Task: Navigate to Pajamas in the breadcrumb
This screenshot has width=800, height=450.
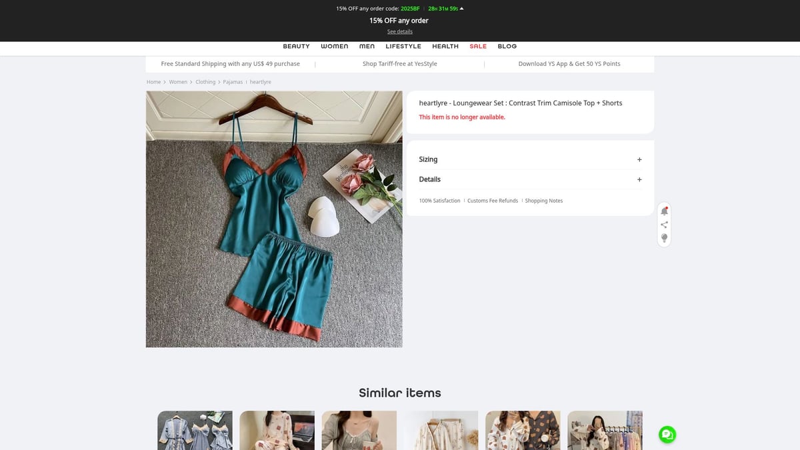Action: click(x=233, y=82)
